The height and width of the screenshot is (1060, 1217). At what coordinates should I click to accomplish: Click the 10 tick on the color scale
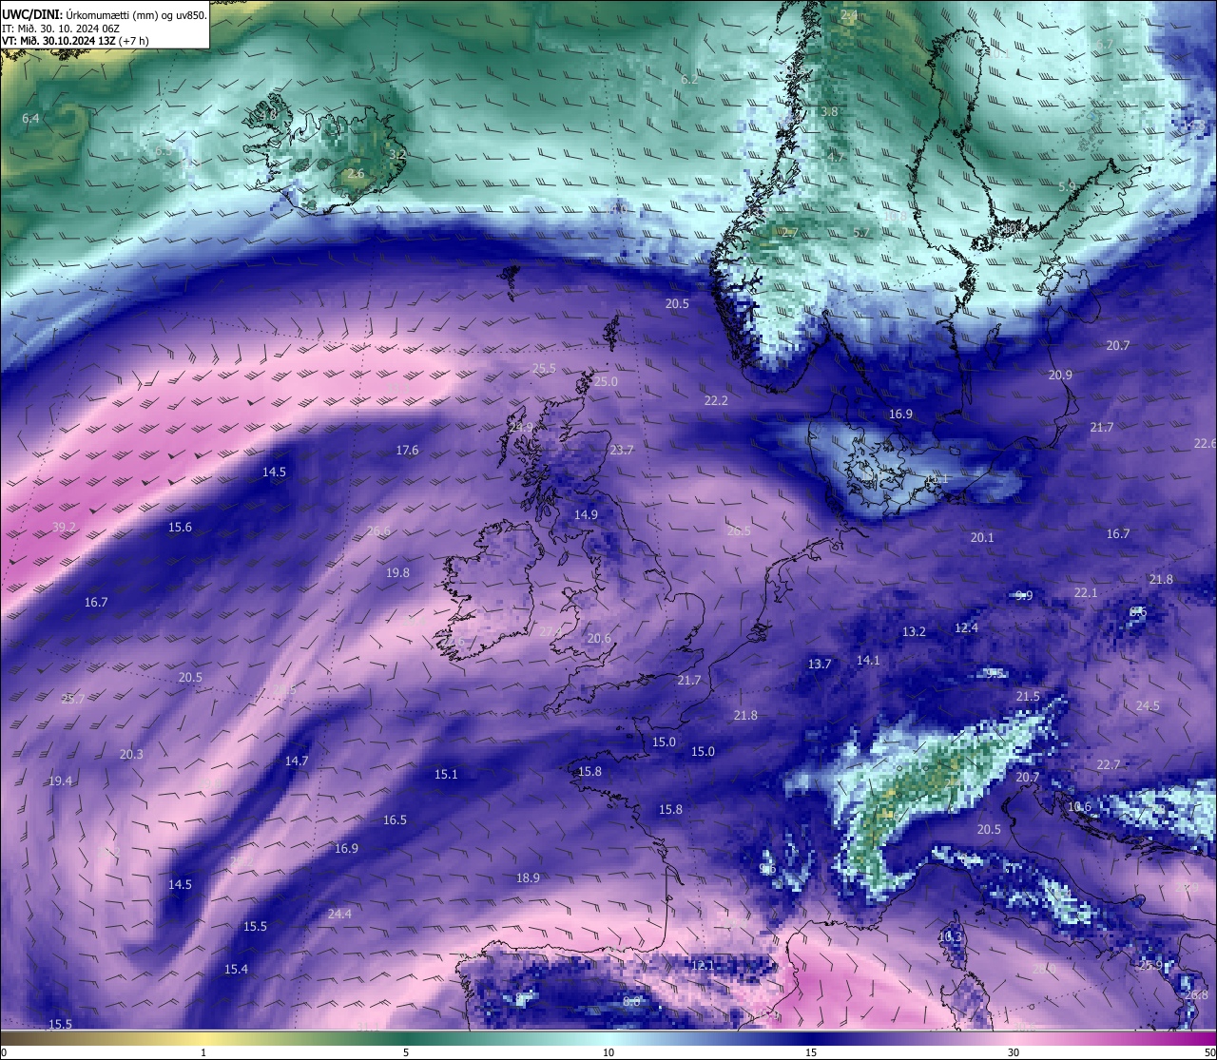608,1052
